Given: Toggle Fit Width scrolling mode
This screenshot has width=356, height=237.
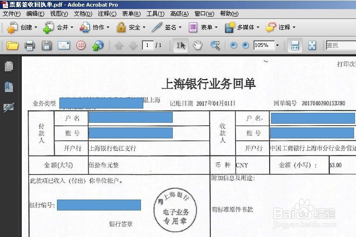Looking at the screenshot, I should click(295, 46).
